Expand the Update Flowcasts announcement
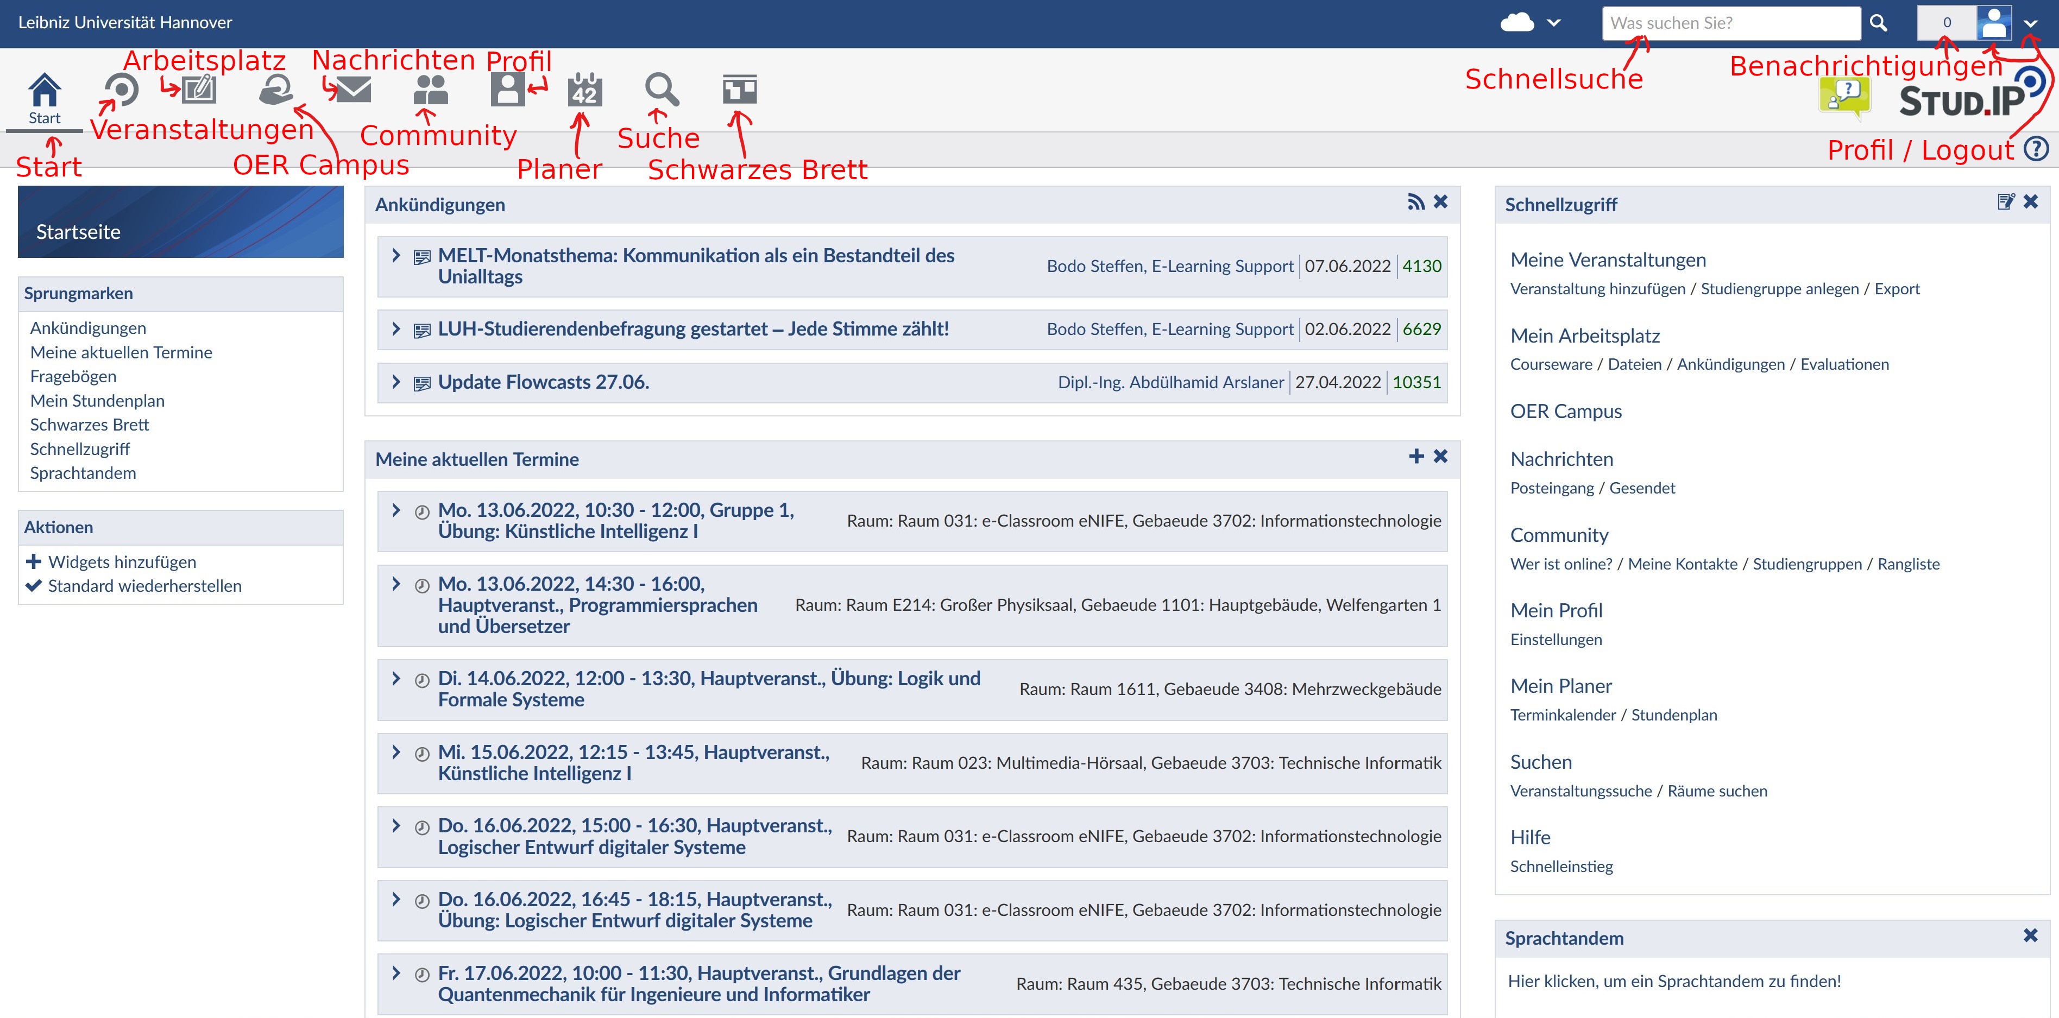2059x1018 pixels. click(x=396, y=382)
